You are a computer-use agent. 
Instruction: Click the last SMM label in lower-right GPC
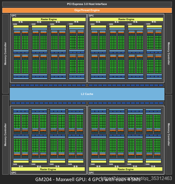tap(147, 164)
